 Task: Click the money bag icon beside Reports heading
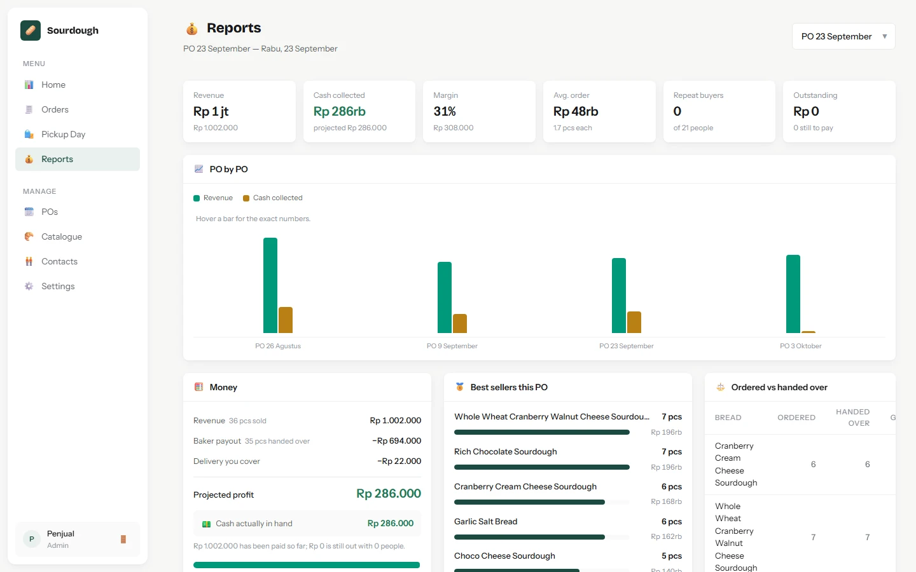(x=191, y=29)
